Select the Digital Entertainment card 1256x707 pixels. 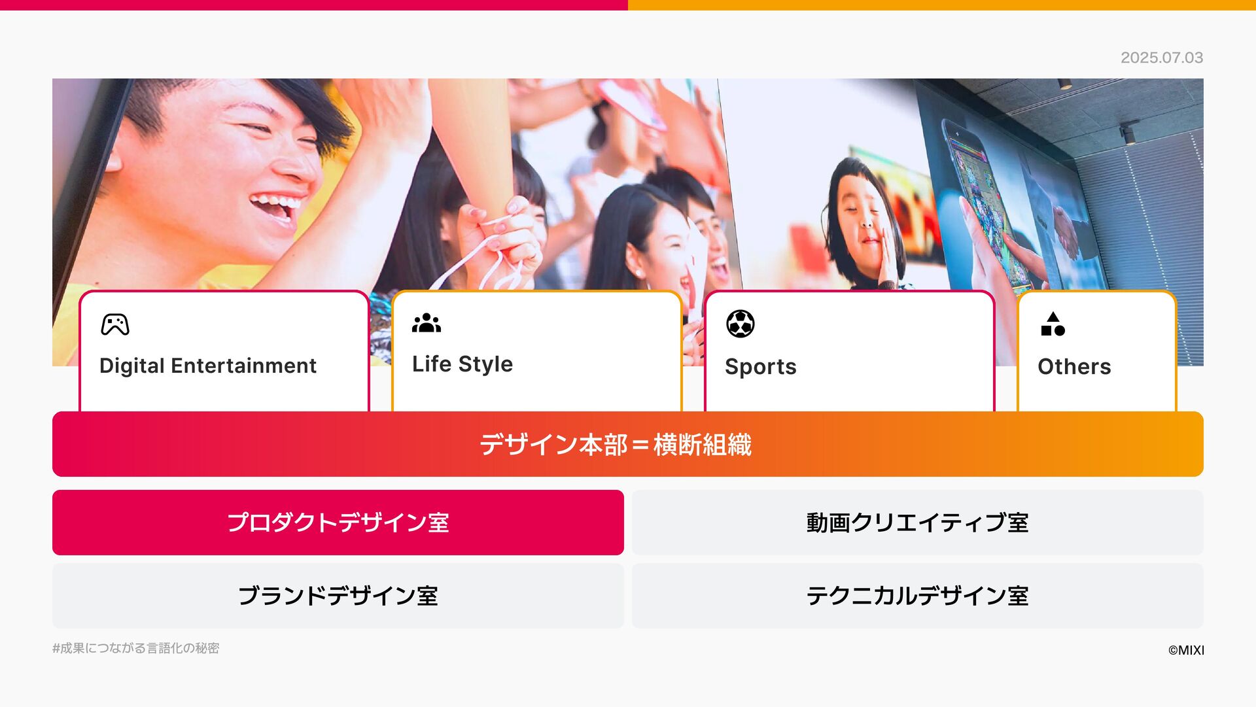coord(224,351)
